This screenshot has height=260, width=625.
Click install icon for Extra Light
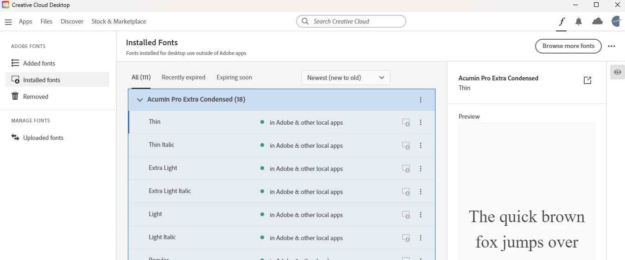click(406, 169)
